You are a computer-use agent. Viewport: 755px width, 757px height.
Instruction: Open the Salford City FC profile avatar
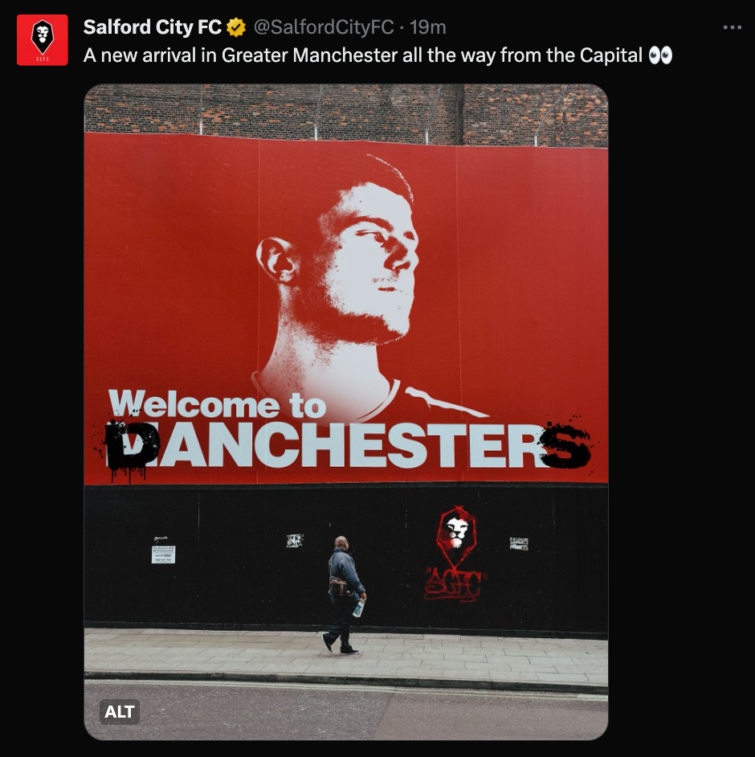tap(43, 40)
